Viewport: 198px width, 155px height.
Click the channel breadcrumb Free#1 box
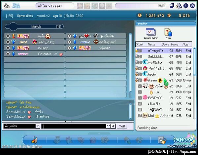click(x=55, y=6)
